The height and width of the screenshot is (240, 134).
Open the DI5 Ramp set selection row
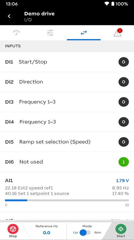click(x=67, y=142)
